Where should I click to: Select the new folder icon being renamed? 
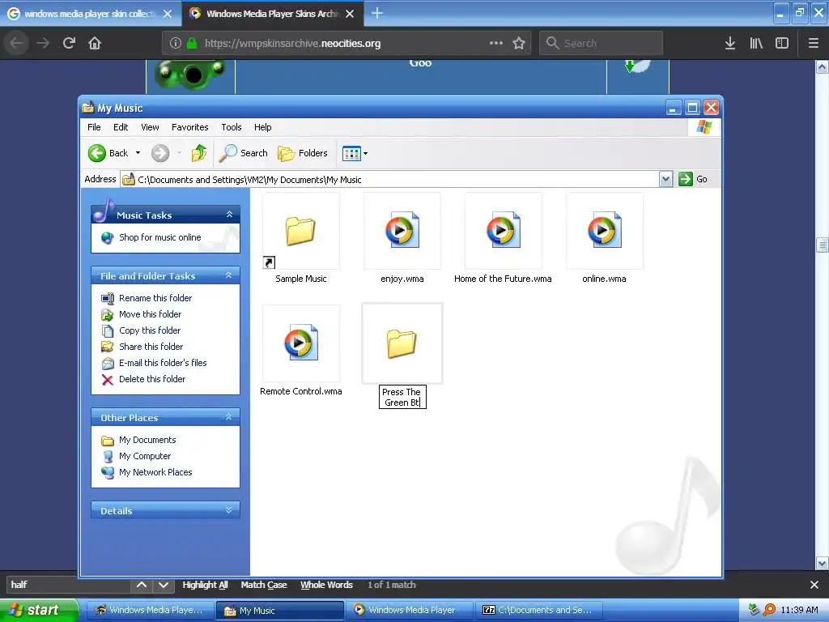[402, 343]
